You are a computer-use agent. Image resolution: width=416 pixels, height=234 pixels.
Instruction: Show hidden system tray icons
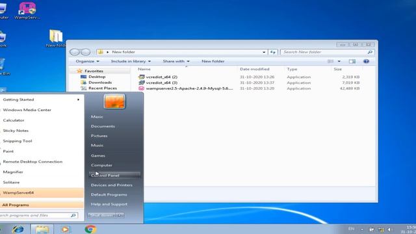tap(362, 229)
